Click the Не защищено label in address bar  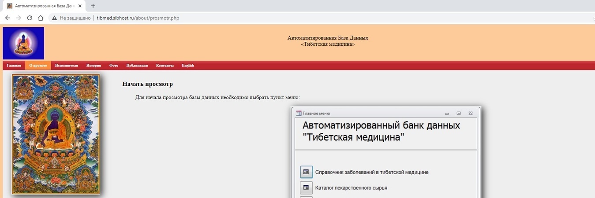point(75,18)
